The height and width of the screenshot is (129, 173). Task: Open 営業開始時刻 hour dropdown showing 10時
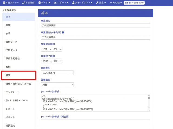(x=46, y=49)
